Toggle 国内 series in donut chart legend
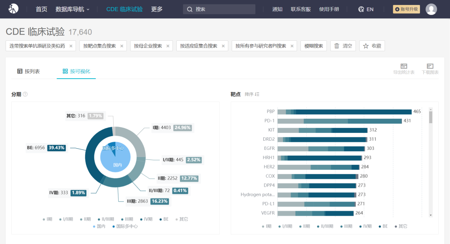The width and height of the screenshot is (450, 244). [x=99, y=227]
